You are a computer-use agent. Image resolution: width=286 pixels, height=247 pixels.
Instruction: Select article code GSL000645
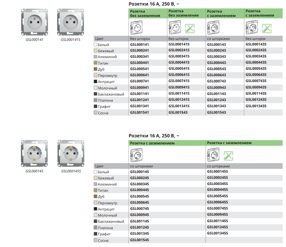139,202
